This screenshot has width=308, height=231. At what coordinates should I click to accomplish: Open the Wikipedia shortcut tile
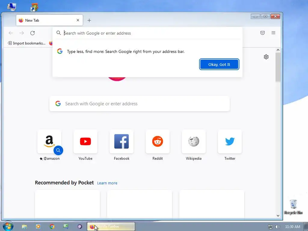click(x=194, y=141)
